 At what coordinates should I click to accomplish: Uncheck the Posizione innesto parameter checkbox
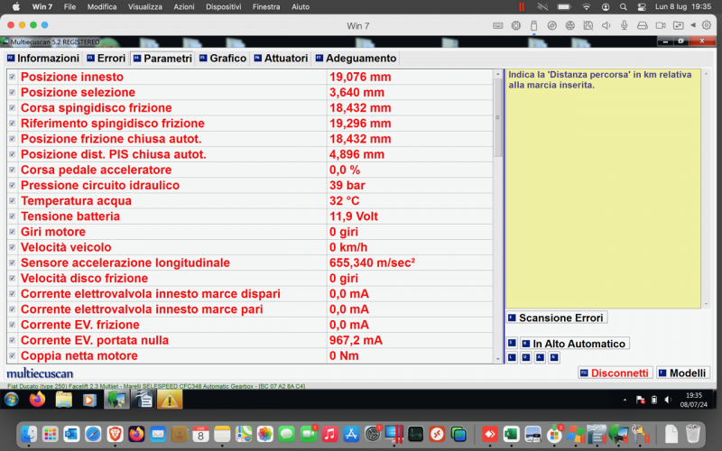tap(12, 78)
